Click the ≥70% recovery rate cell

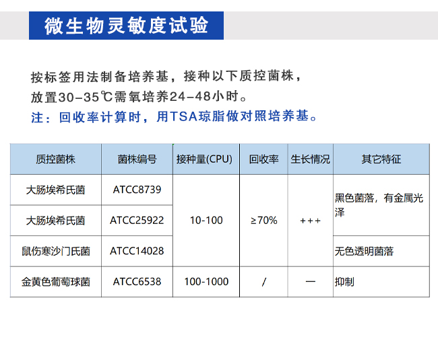(263, 221)
